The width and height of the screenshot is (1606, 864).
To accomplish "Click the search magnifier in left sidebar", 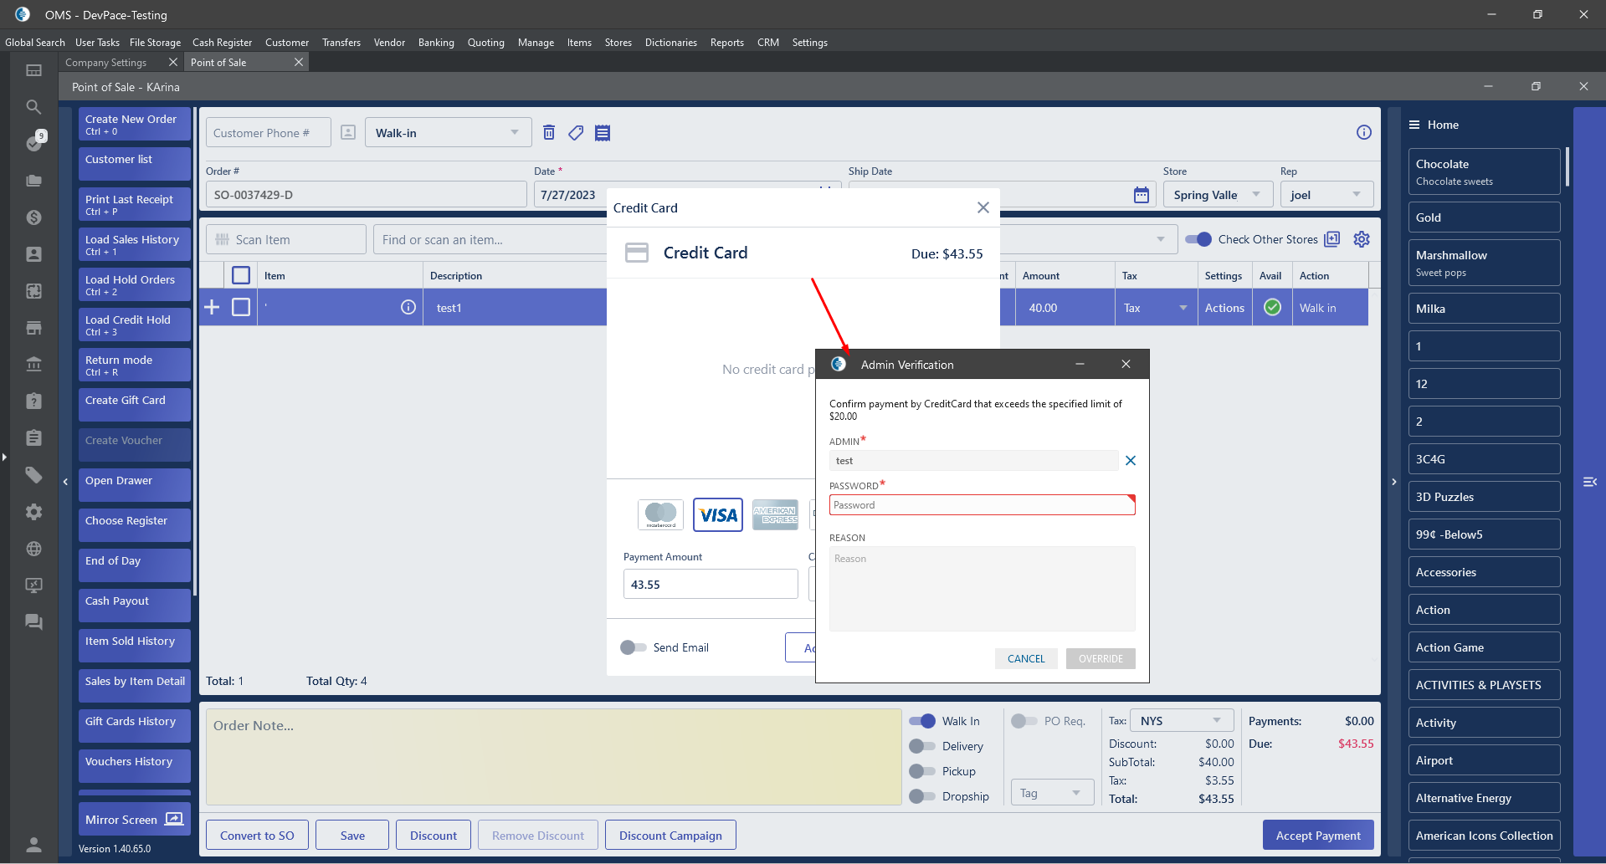I will point(33,107).
